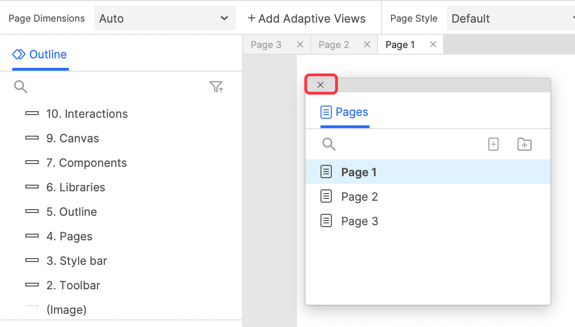575x327 pixels.
Task: Select Page 2 in the Pages list
Action: click(359, 197)
